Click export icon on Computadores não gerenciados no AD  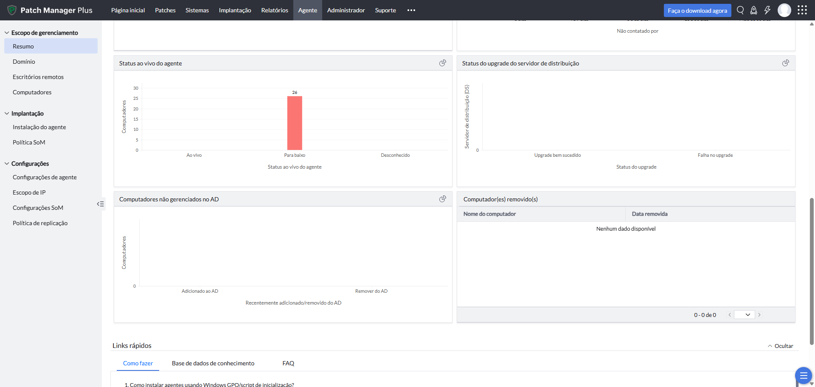coord(443,199)
